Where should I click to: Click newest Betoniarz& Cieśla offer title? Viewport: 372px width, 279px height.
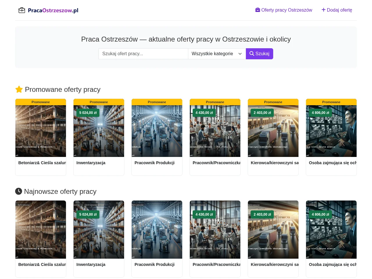tap(42, 264)
